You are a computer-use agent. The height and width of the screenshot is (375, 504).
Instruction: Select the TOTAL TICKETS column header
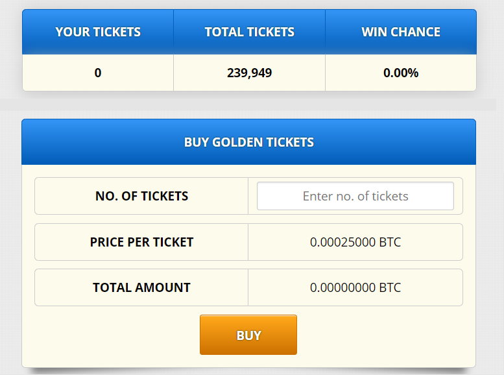[x=250, y=32]
